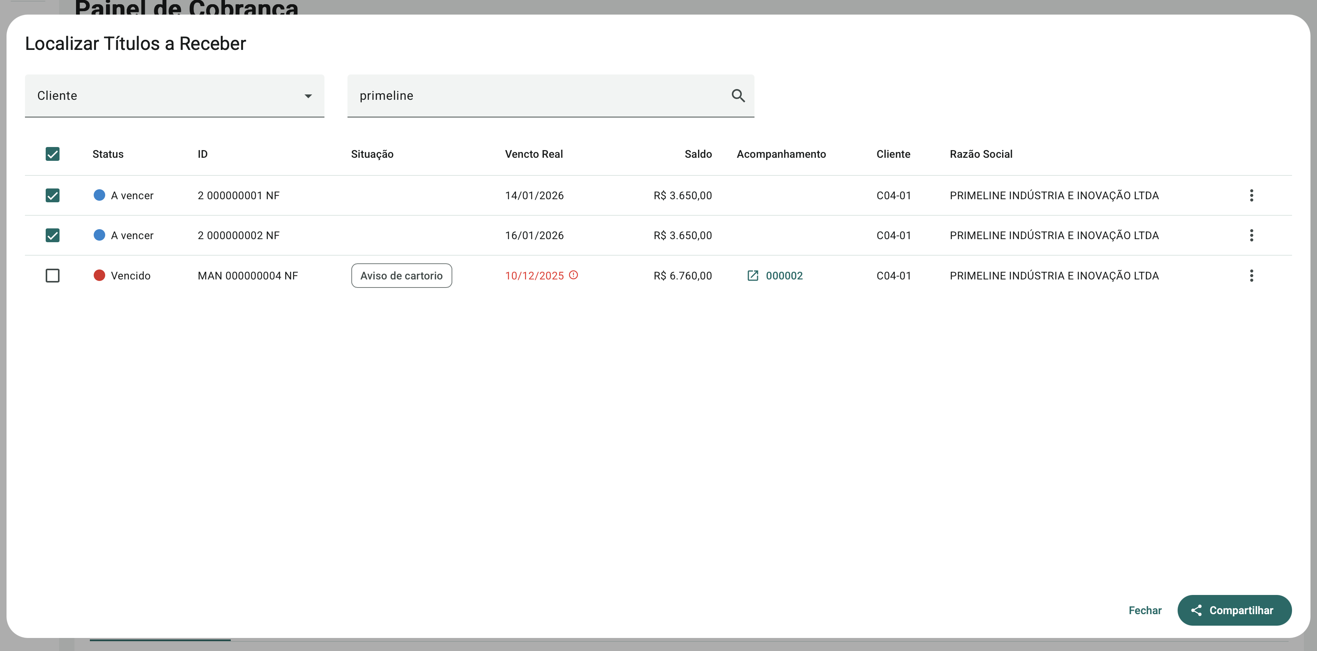Click the primeline search input field
1317x651 pixels.
pos(537,96)
